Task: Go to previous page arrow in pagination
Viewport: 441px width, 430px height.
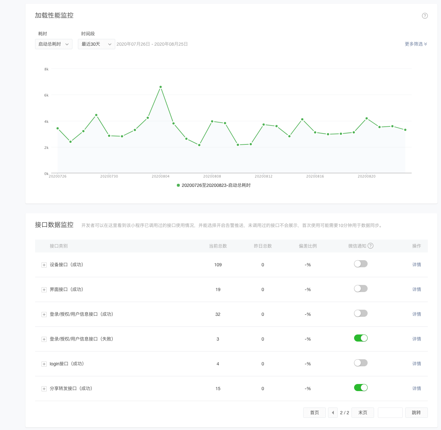Action: point(333,413)
